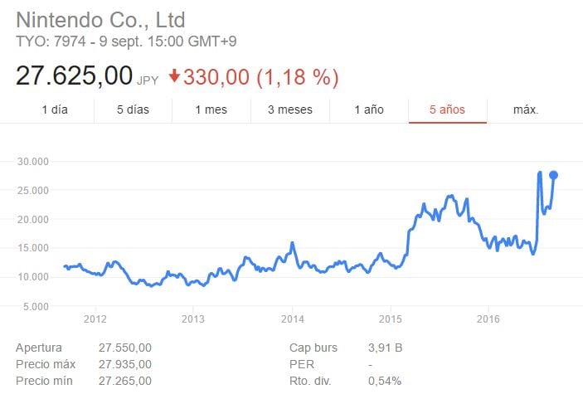Viewport: 583px width, 394px height.
Task: Select the 1 año tab
Action: click(x=369, y=109)
